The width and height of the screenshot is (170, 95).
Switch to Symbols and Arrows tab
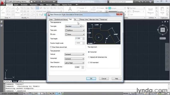tap(61, 20)
